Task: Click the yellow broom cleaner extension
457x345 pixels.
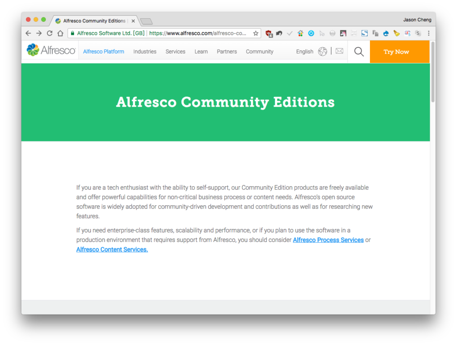Action: click(x=396, y=33)
